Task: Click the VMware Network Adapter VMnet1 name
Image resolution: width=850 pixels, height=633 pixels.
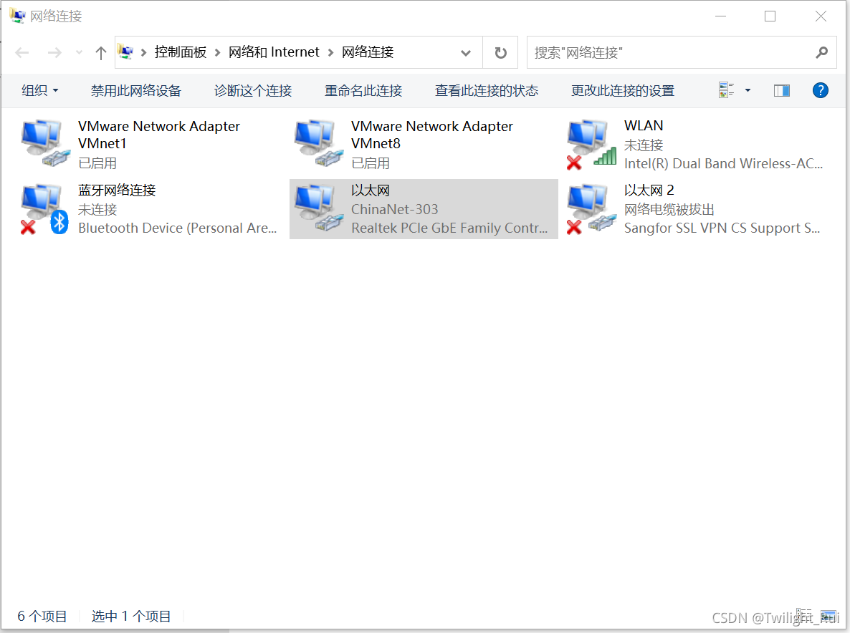Action: [159, 135]
